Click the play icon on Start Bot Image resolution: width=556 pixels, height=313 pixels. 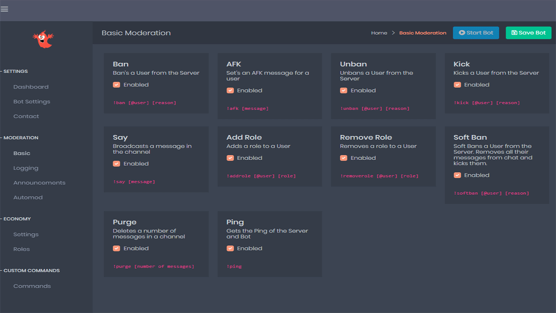(x=462, y=33)
